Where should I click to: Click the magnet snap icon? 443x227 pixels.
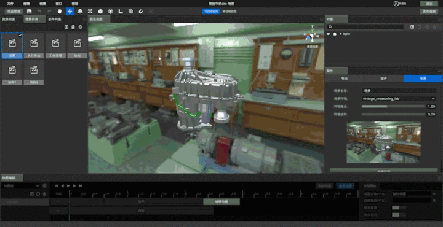coord(140,11)
